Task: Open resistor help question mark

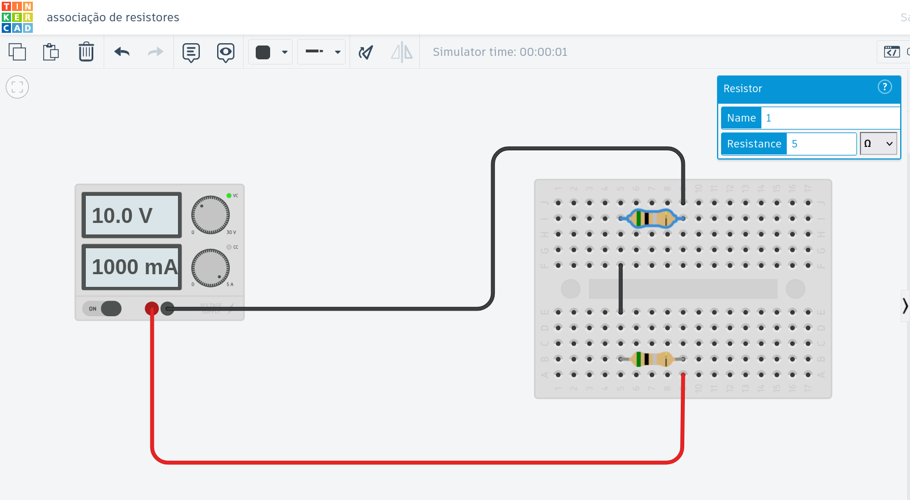Action: (x=885, y=87)
